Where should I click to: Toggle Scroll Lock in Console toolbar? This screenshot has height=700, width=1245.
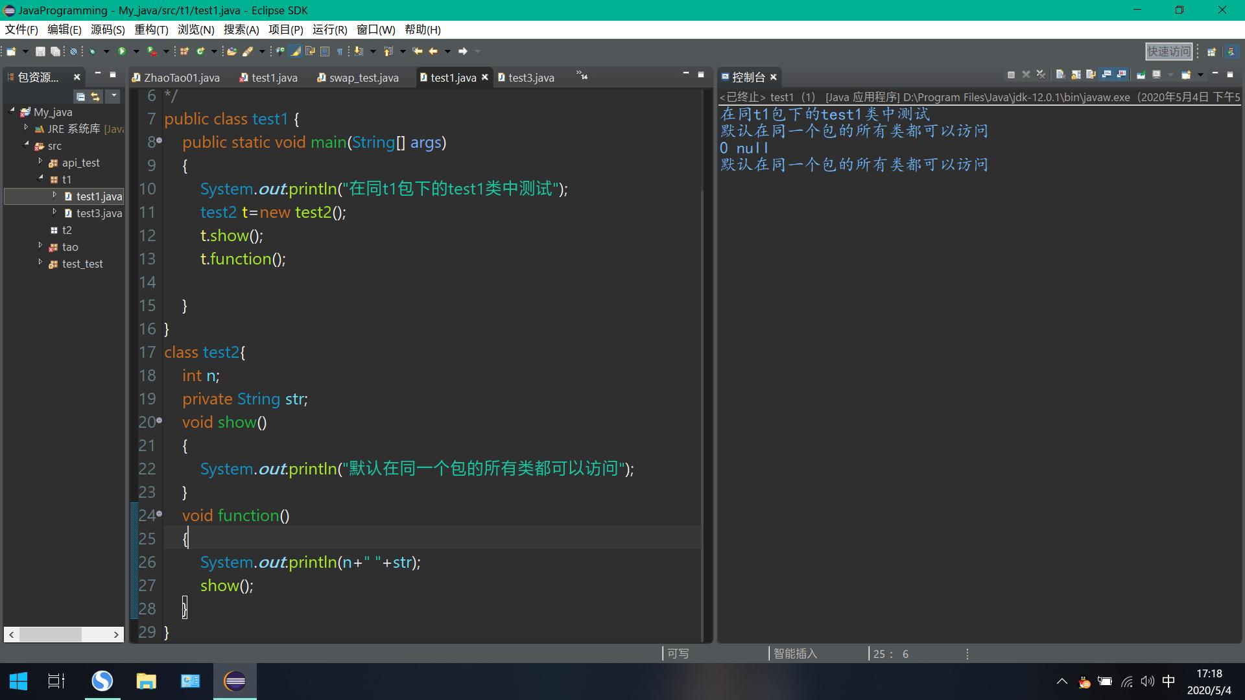pos(1076,75)
